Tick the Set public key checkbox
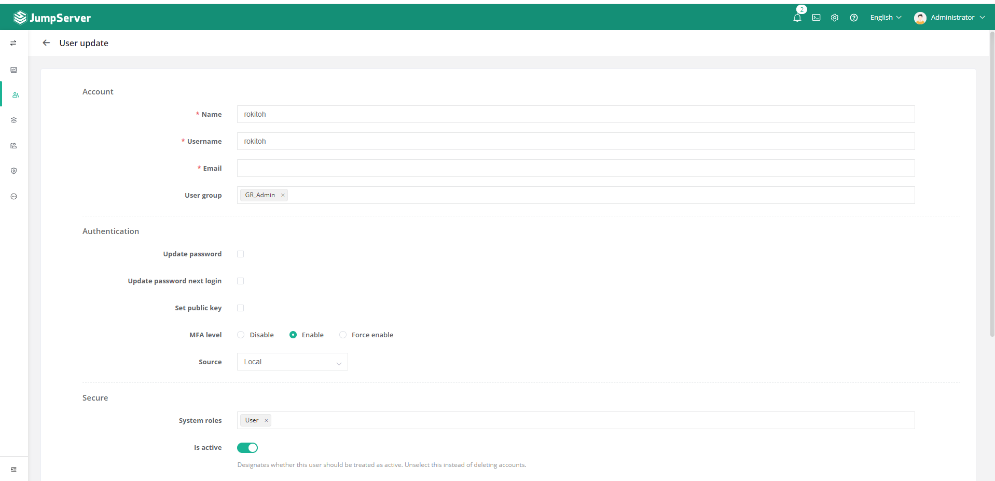995x481 pixels. click(240, 308)
